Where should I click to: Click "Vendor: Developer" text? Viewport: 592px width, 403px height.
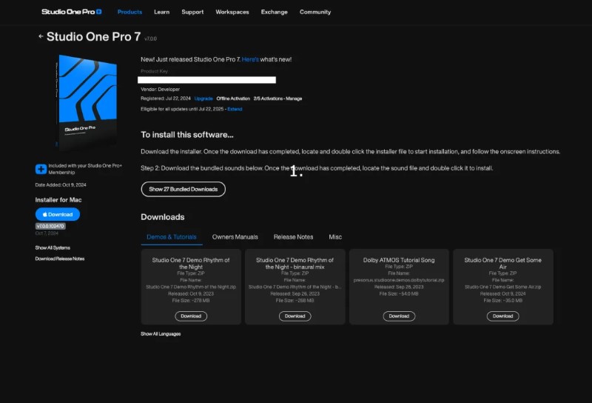[160, 90]
